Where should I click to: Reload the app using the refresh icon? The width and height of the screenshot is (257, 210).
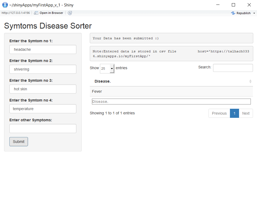click(x=70, y=13)
